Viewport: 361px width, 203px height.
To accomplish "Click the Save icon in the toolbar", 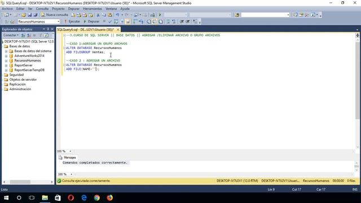I will pyautogui.click(x=29, y=15).
